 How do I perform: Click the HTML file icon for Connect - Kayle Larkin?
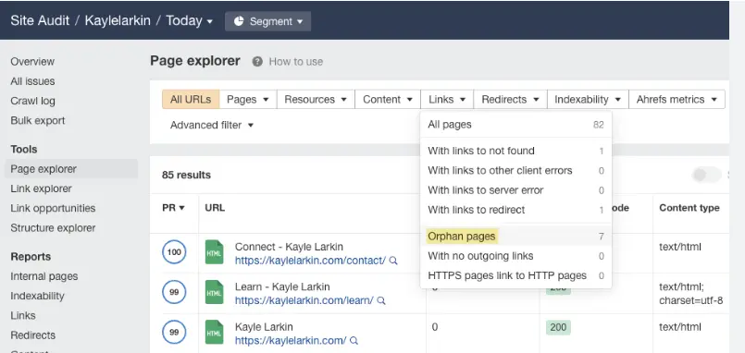215,252
